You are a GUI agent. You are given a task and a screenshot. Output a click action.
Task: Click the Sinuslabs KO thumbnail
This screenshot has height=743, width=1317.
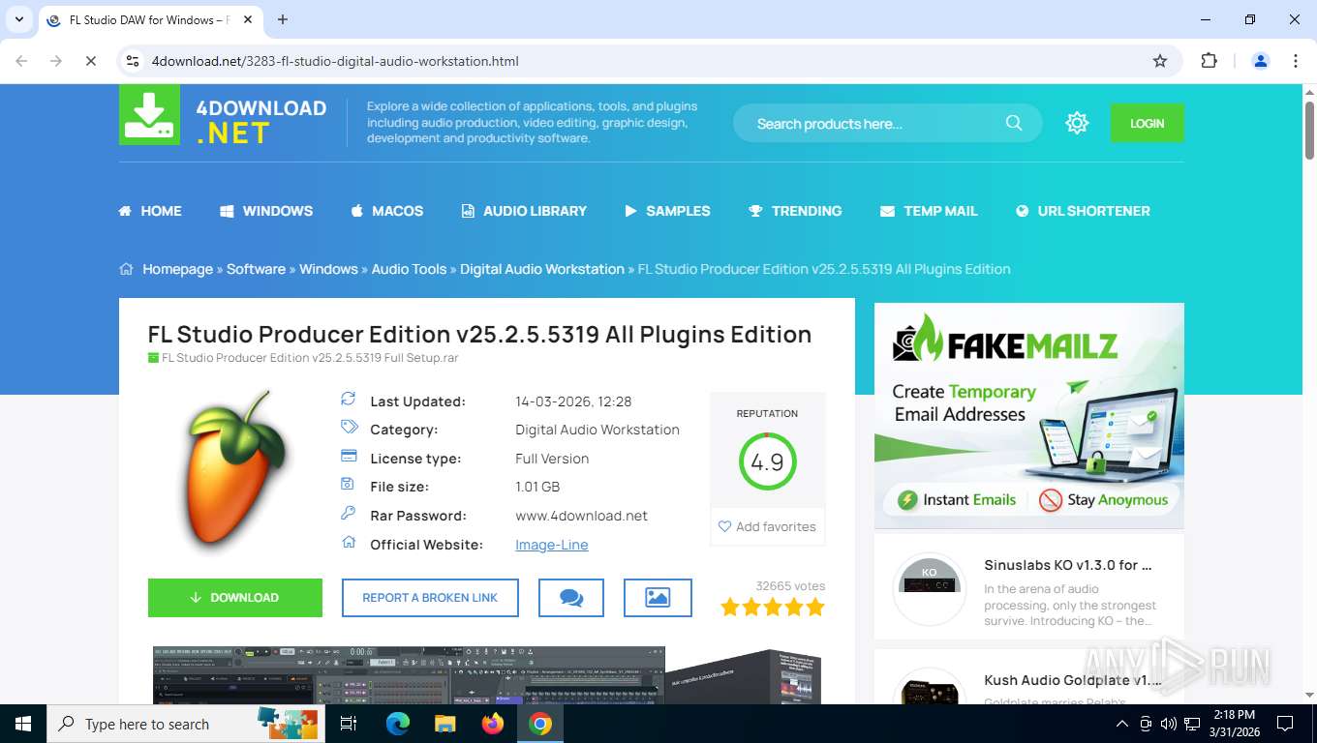929,589
